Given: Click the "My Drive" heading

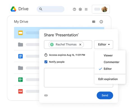Looking at the screenshot, I should click(21, 22).
